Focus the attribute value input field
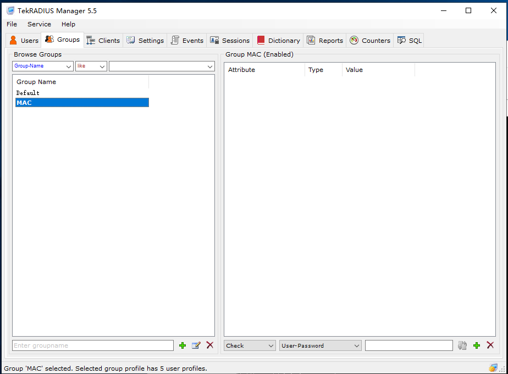Image resolution: width=508 pixels, height=374 pixels. pyautogui.click(x=409, y=345)
